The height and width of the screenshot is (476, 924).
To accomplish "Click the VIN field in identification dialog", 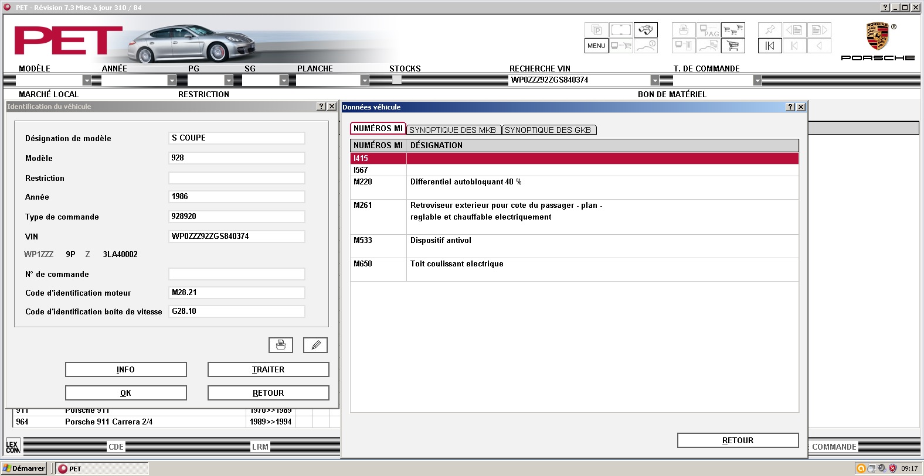I will (x=237, y=237).
